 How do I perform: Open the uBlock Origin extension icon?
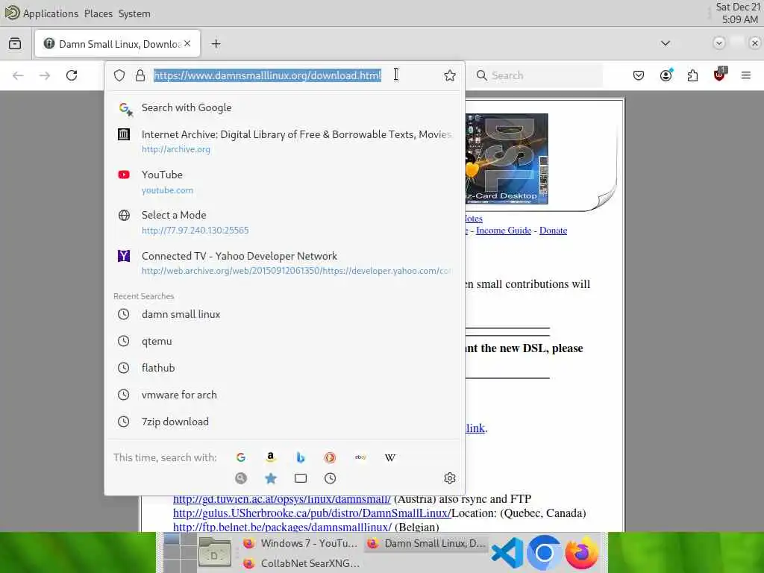pos(720,74)
